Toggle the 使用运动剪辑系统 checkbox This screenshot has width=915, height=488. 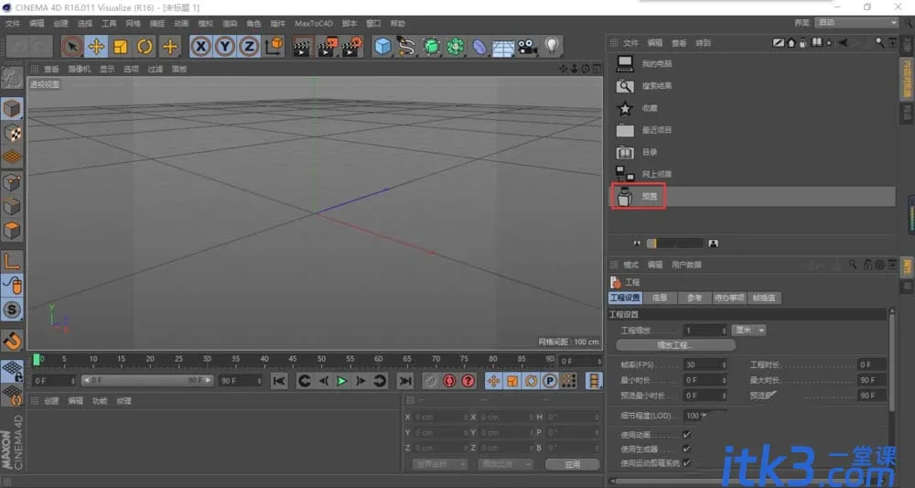tap(686, 463)
